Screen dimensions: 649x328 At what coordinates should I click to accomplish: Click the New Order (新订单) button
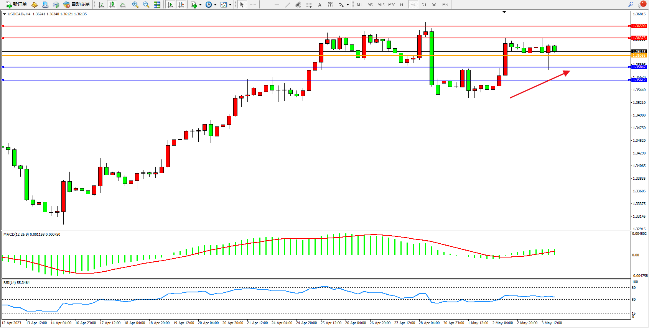click(x=16, y=5)
